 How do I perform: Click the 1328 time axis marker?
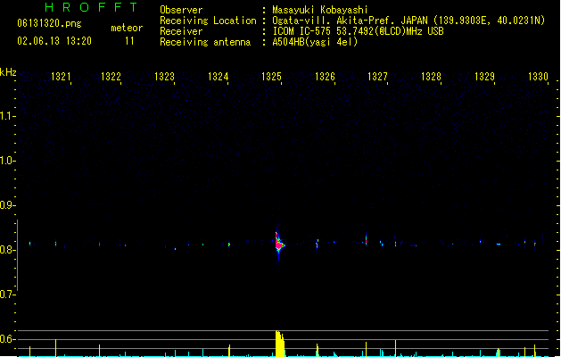[431, 76]
